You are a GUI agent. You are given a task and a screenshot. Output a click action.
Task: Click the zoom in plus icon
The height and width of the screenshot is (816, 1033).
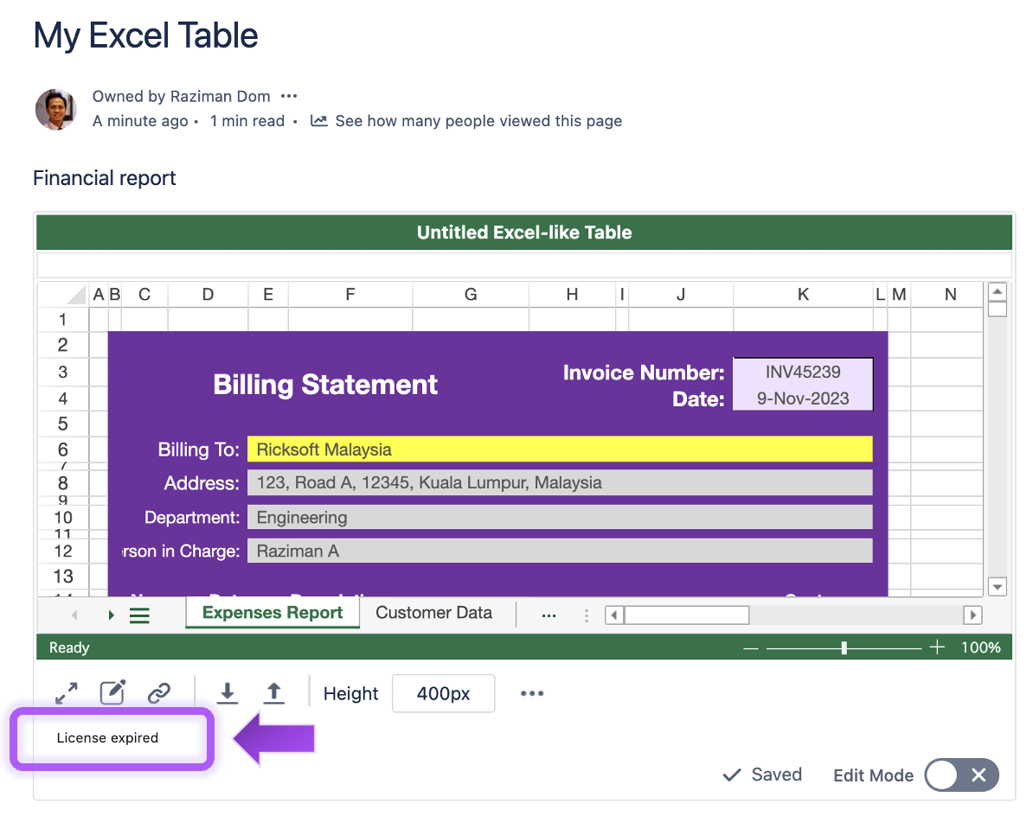click(937, 646)
